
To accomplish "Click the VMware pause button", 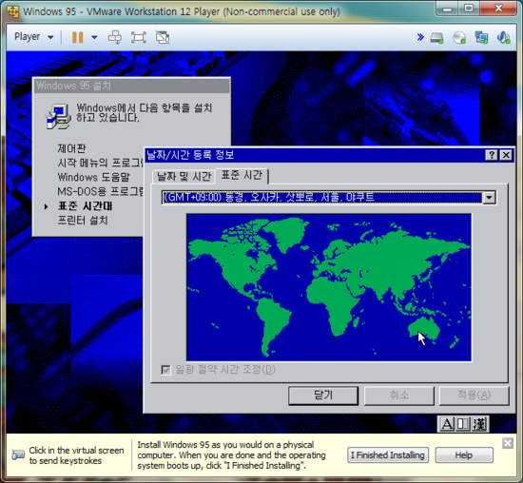I will point(77,37).
